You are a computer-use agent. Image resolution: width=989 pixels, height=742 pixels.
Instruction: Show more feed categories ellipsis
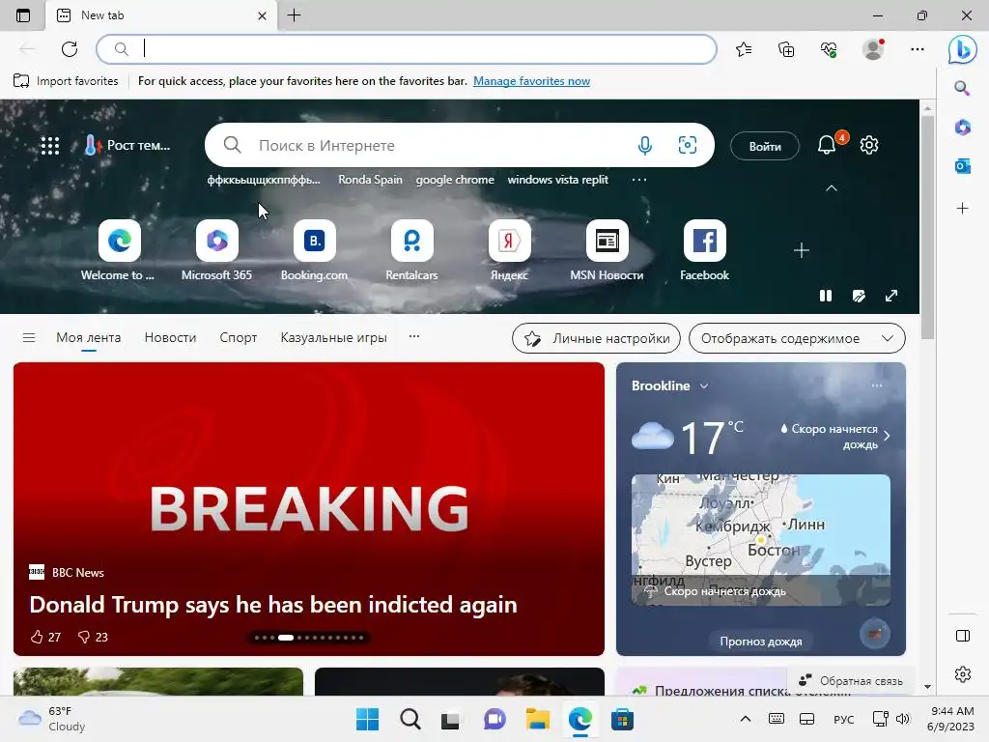coord(414,336)
